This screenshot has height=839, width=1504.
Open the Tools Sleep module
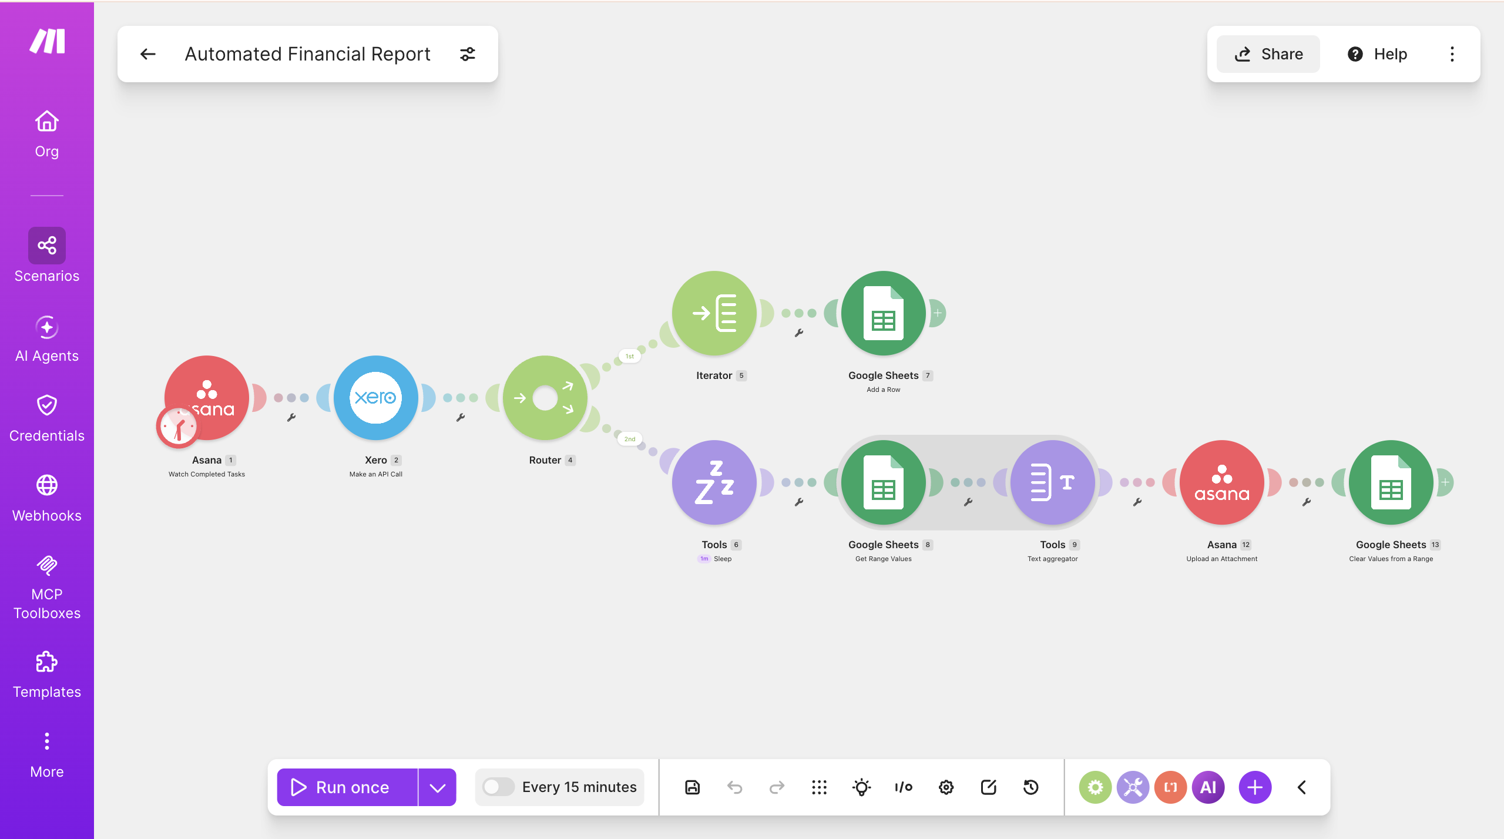(x=714, y=482)
